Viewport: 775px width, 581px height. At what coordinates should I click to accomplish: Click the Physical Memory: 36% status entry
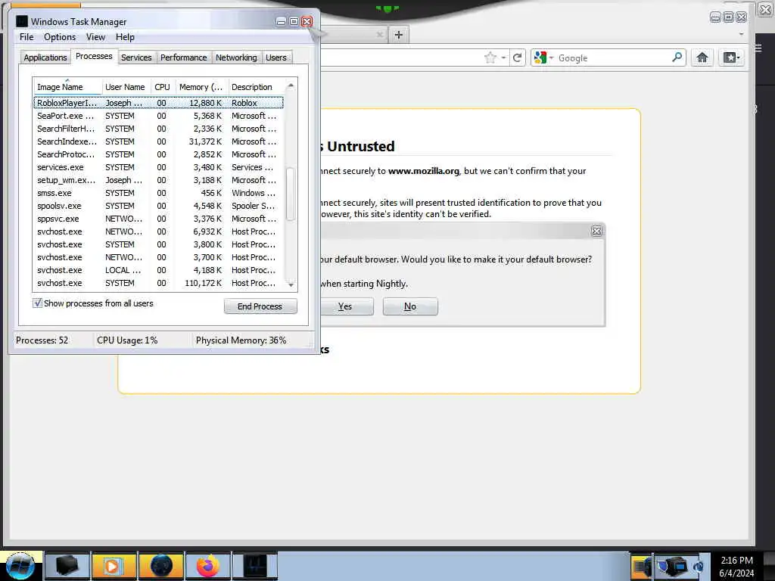point(241,340)
